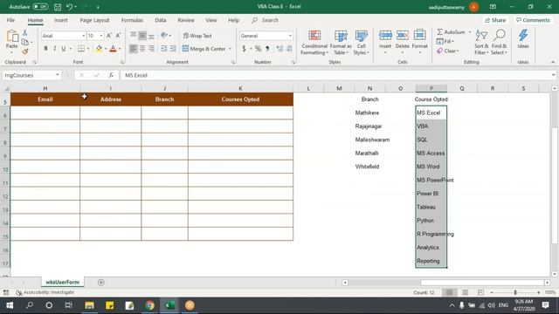Expand the Font group dialog launcher

122,62
